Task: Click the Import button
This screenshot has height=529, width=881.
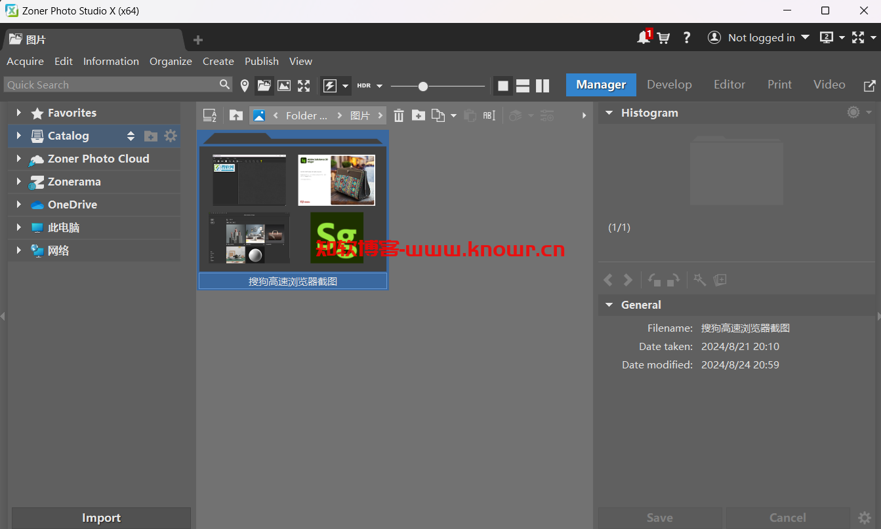Action: [x=101, y=518]
